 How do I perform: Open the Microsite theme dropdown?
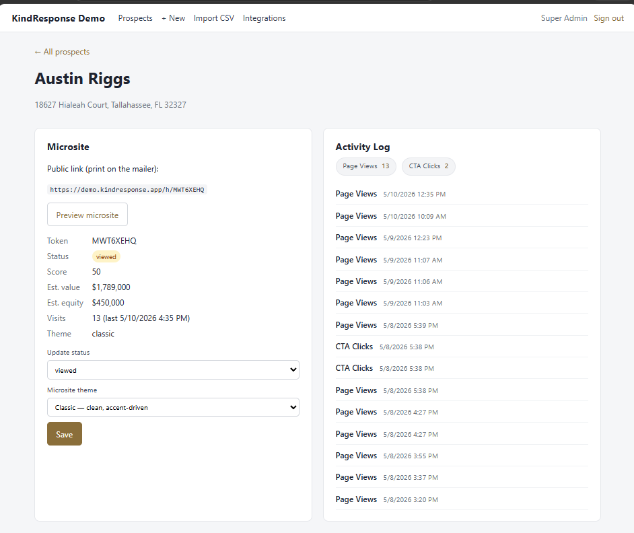pyautogui.click(x=173, y=407)
